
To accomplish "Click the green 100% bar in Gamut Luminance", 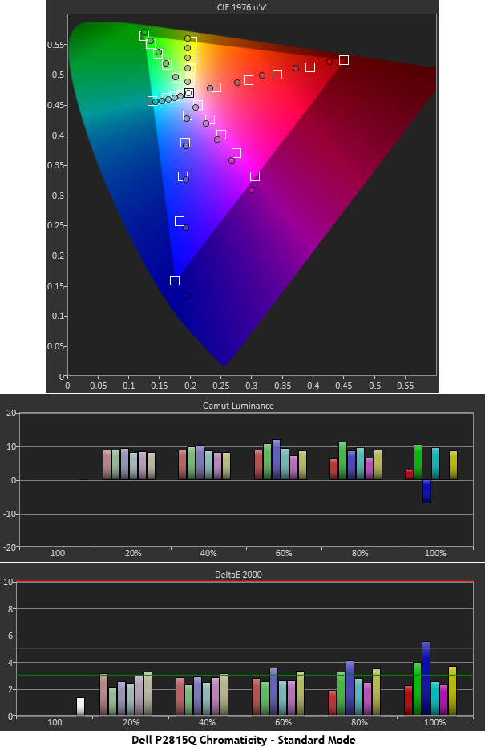I will tap(418, 462).
